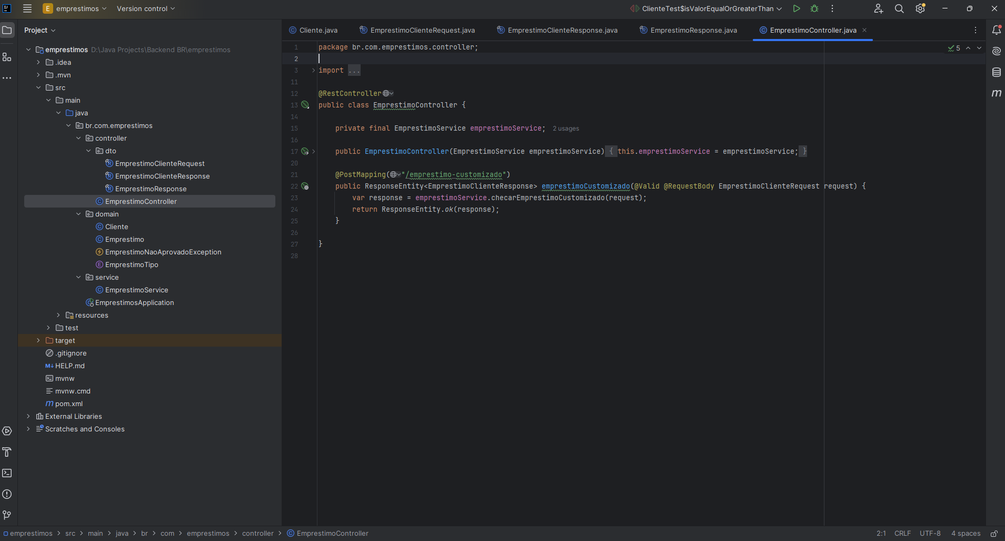Expand the target folder

(38, 340)
